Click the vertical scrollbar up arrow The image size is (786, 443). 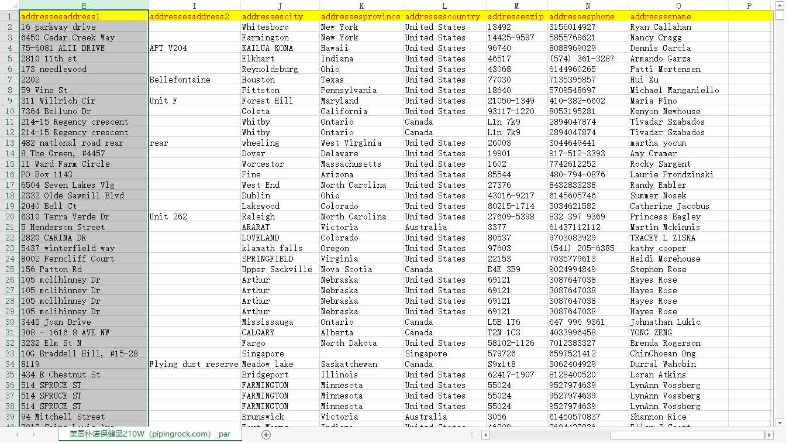(780, 16)
